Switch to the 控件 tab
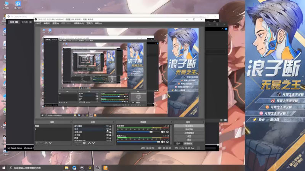The height and width of the screenshot is (171, 305). click(x=178, y=144)
